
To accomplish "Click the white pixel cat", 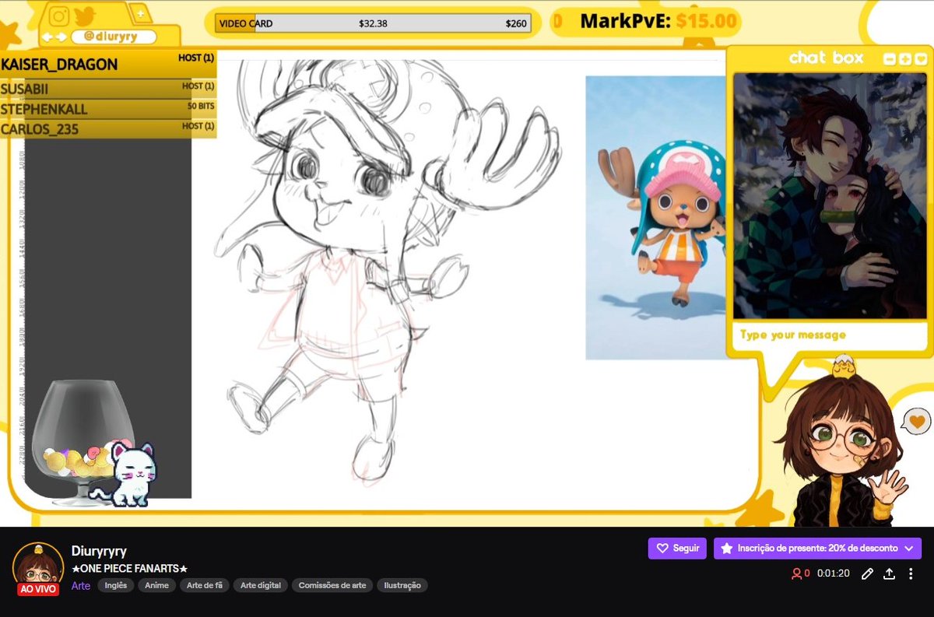I will pyautogui.click(x=128, y=475).
